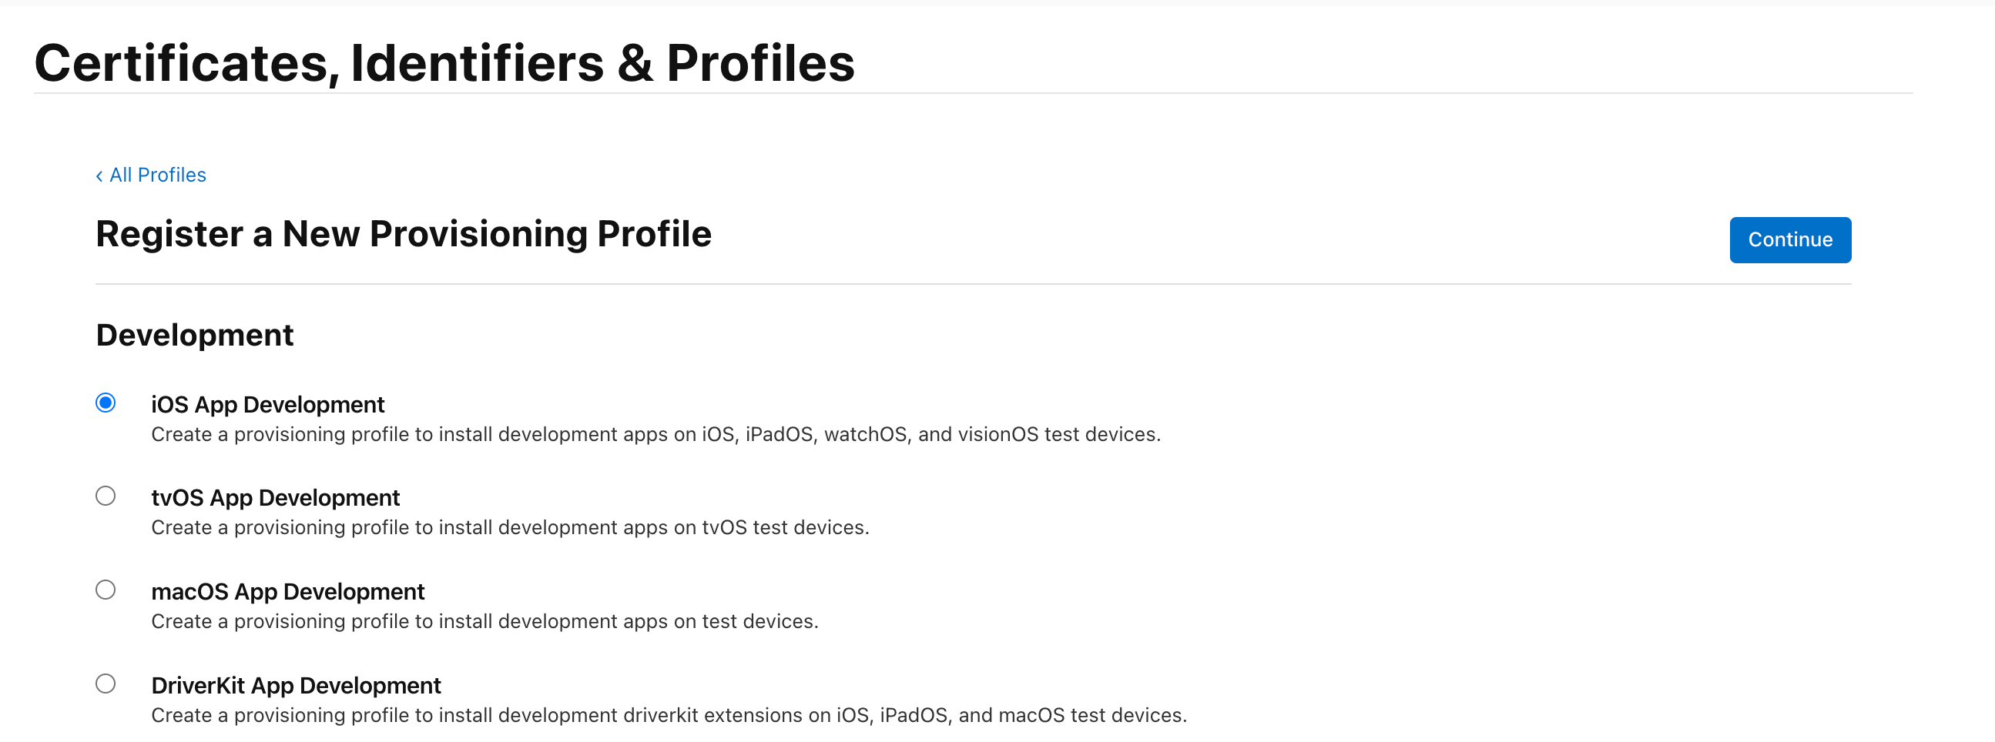Click the tvOS App Development label
The height and width of the screenshot is (742, 1995).
click(x=275, y=497)
